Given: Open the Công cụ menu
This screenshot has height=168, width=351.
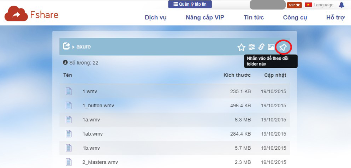Looking at the screenshot, I should (295, 18).
